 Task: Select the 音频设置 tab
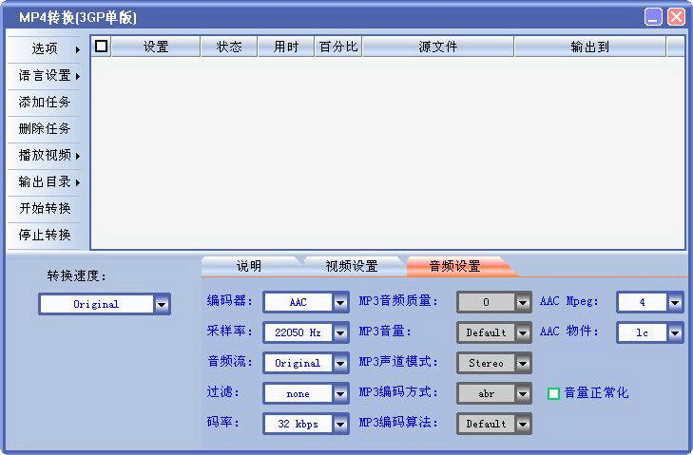tap(455, 266)
